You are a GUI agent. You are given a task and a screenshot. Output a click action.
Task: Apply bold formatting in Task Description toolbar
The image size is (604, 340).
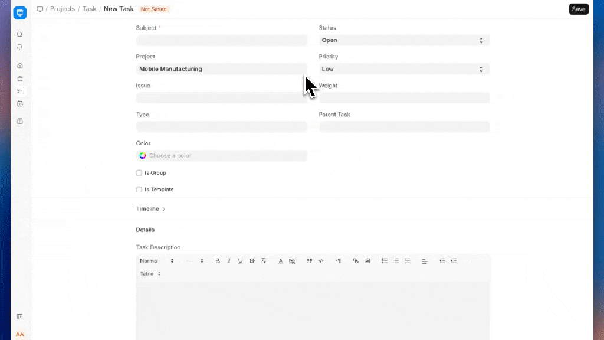pyautogui.click(x=217, y=261)
